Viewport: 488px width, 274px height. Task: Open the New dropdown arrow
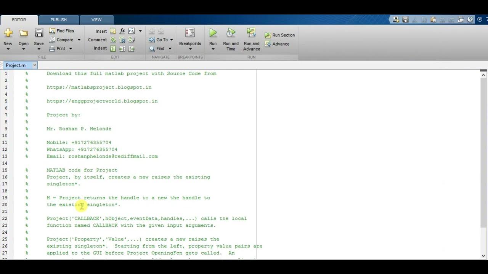(x=8, y=49)
